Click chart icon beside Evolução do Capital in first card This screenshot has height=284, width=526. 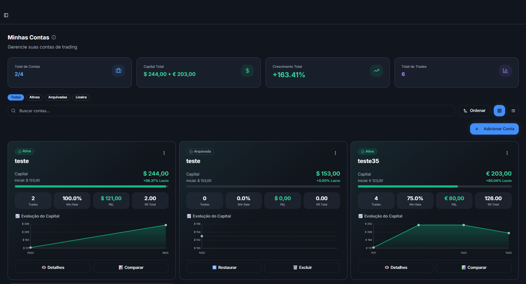[17, 216]
